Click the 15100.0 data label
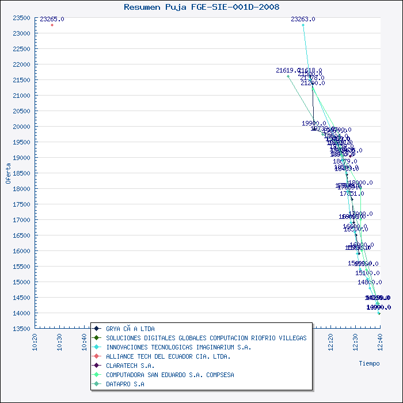403x403 pixels. [x=367, y=273]
